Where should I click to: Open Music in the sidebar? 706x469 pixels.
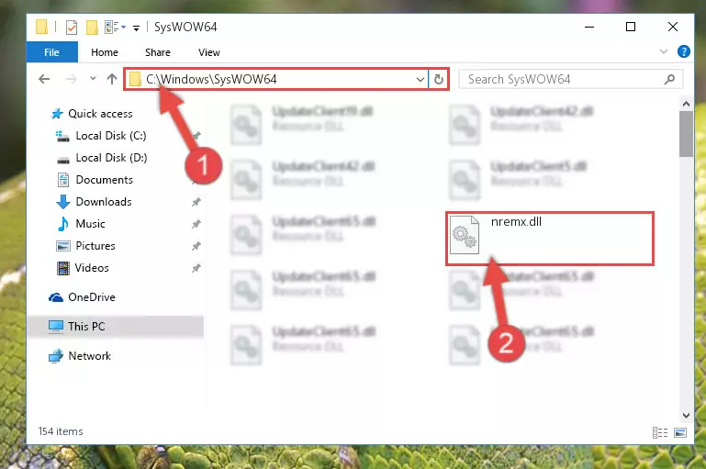coord(81,224)
